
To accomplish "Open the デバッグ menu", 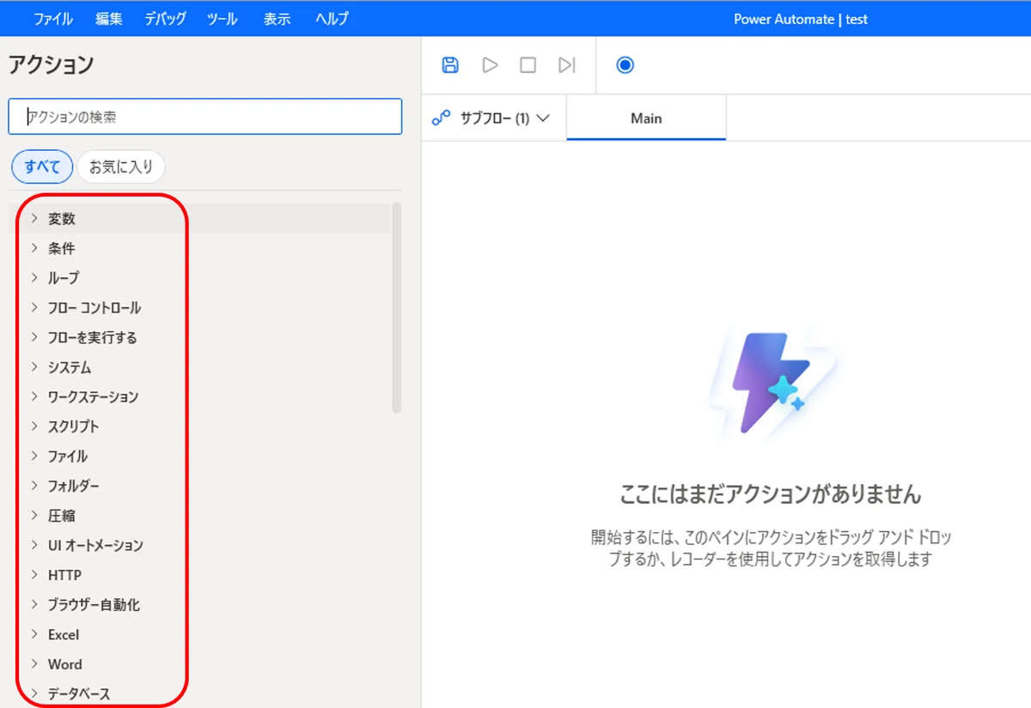I will point(165,19).
